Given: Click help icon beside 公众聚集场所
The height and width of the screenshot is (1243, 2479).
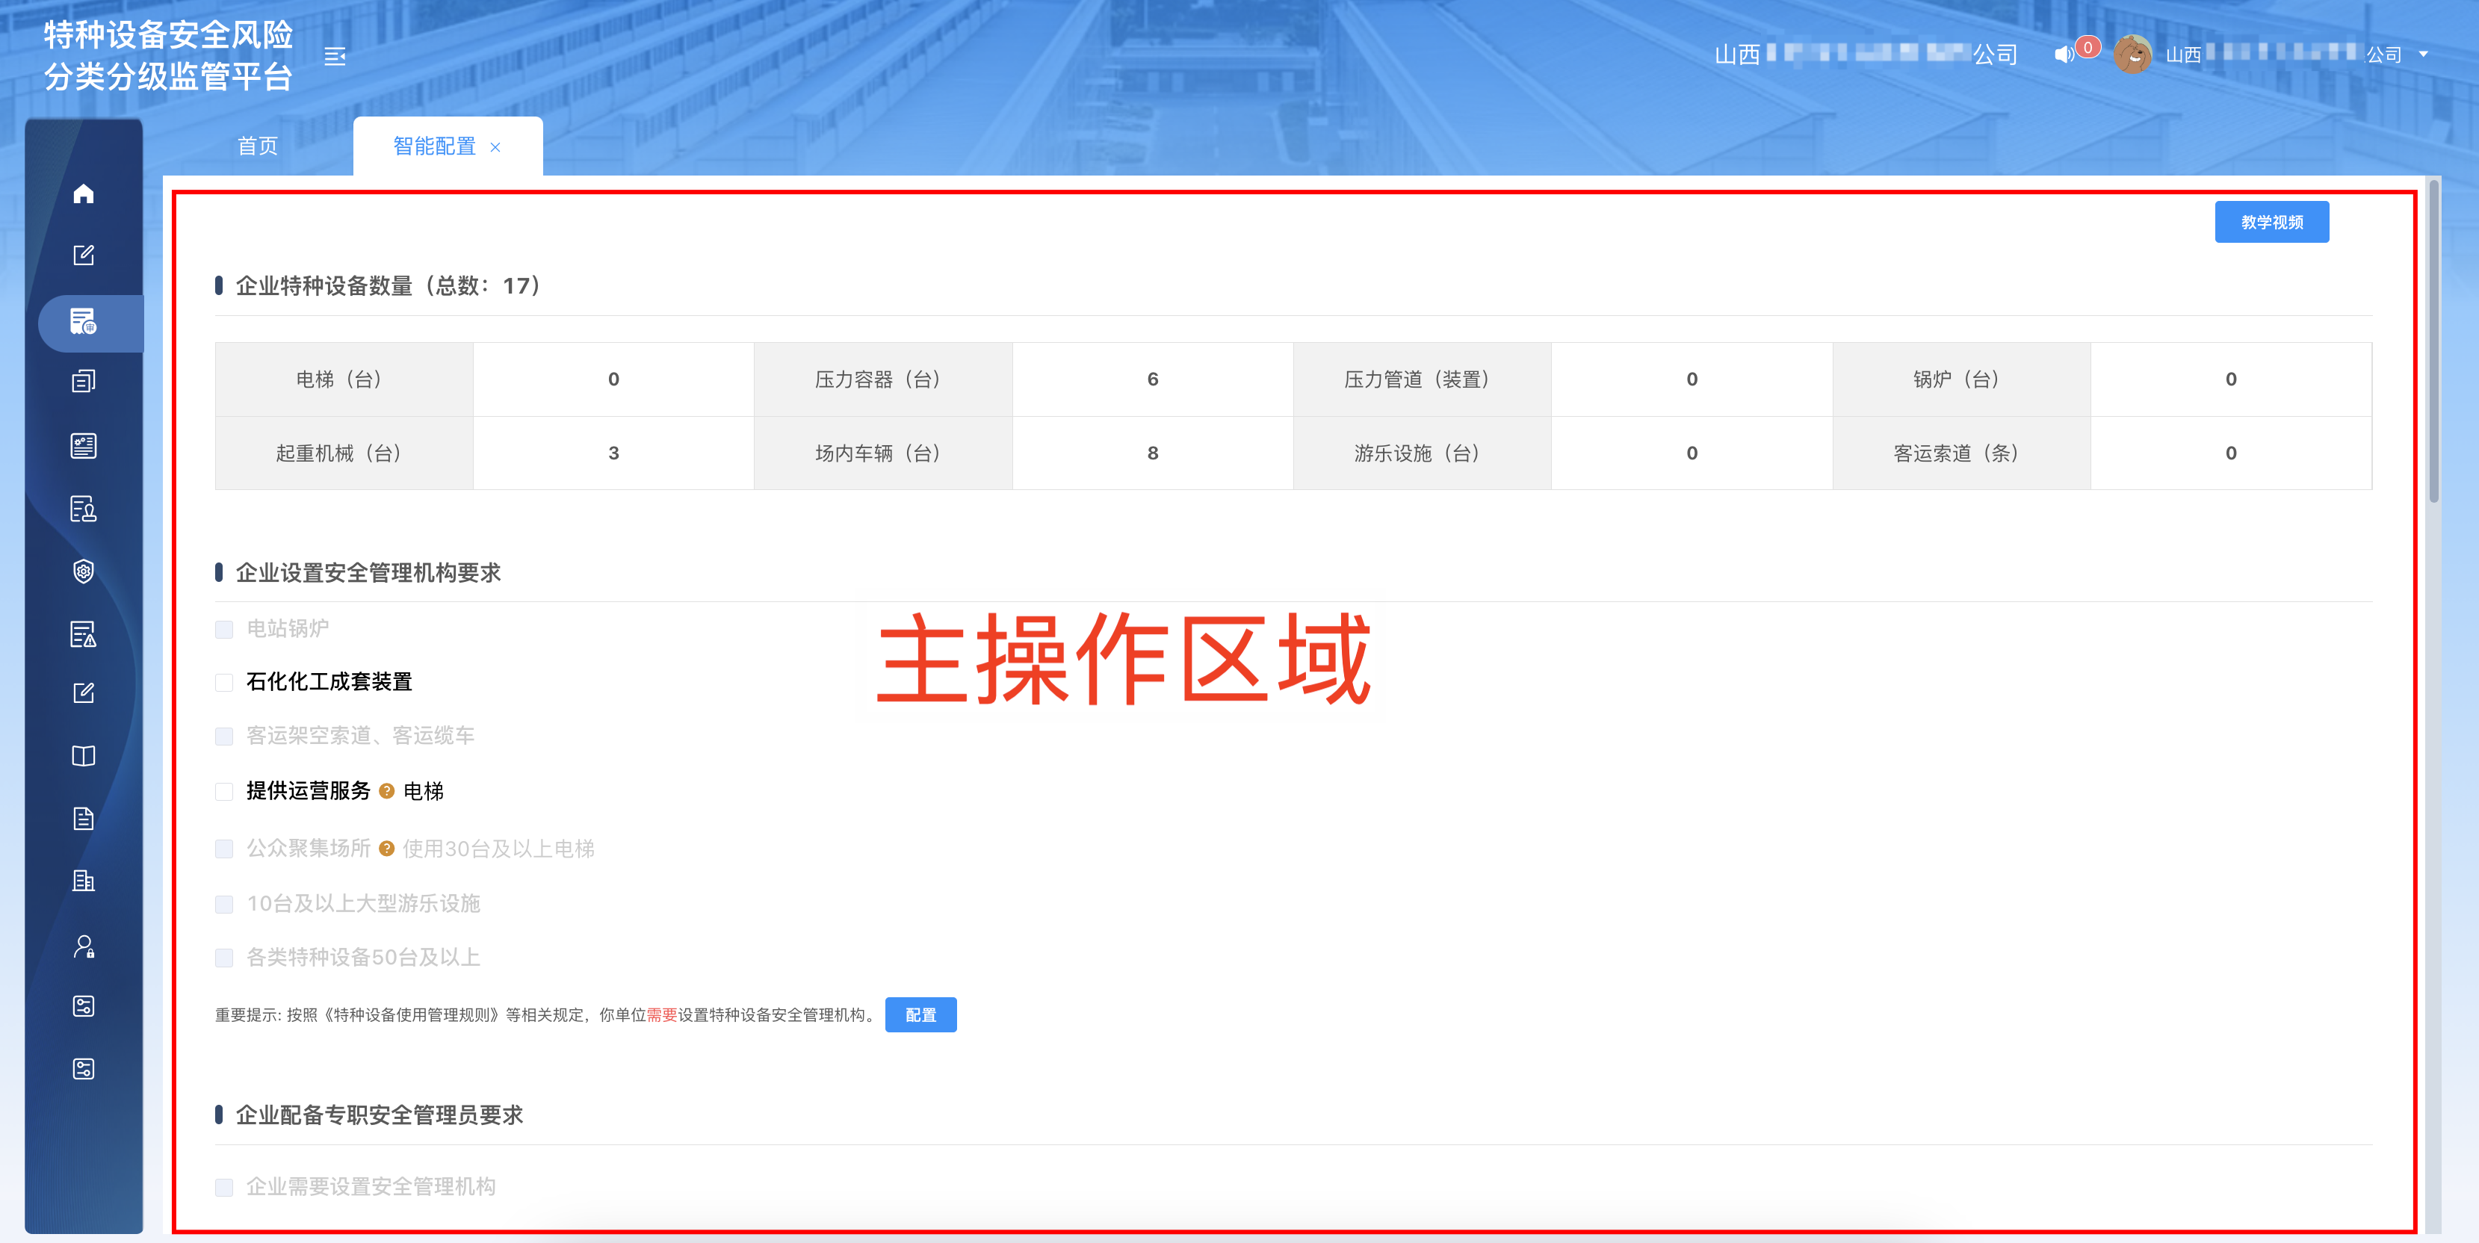Looking at the screenshot, I should pyautogui.click(x=387, y=849).
